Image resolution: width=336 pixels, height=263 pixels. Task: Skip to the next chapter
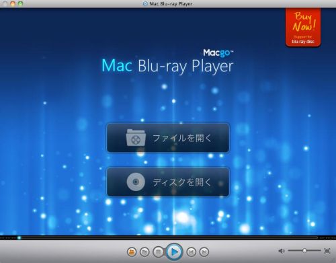(x=204, y=252)
